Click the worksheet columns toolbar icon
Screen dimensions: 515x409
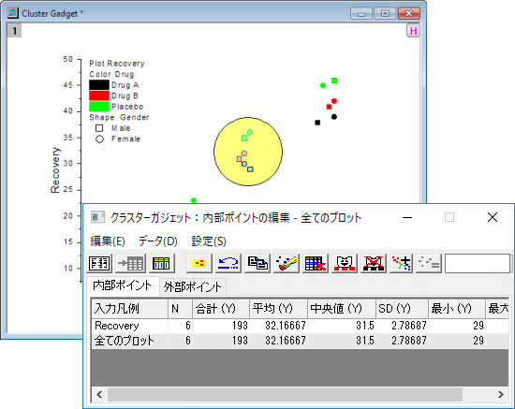161,263
